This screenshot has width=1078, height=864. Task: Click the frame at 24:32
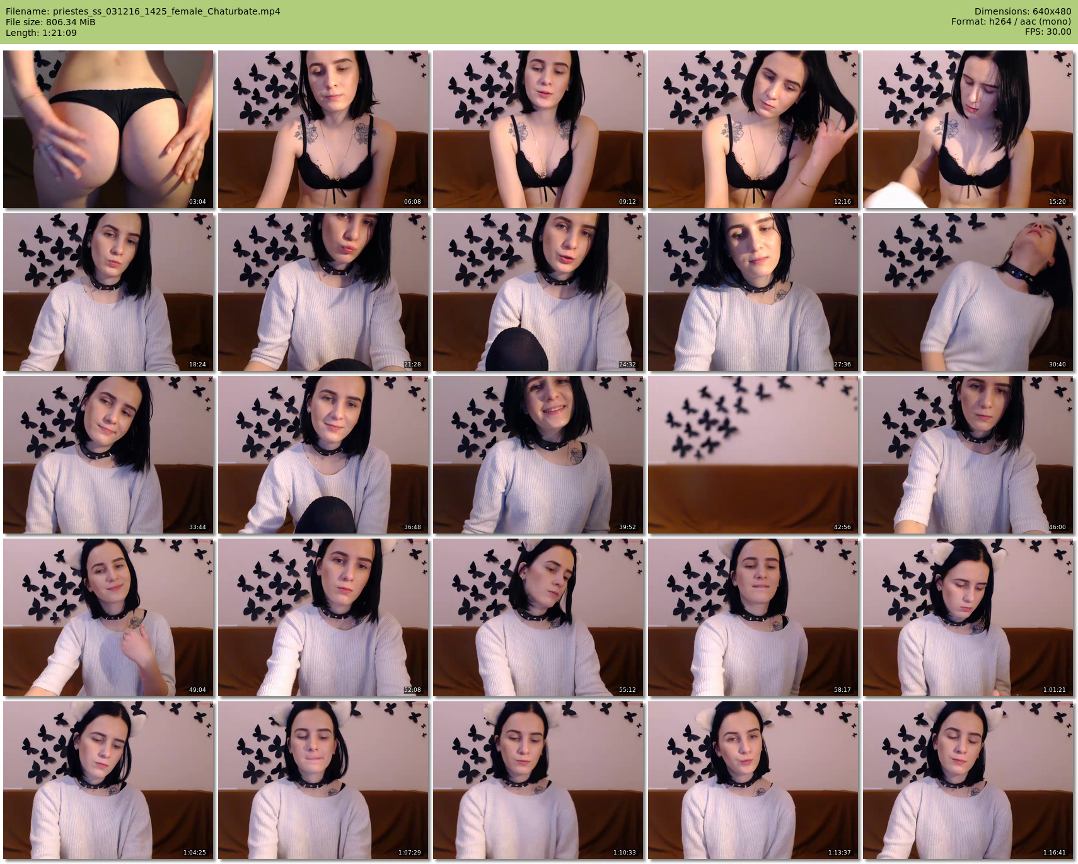(538, 292)
